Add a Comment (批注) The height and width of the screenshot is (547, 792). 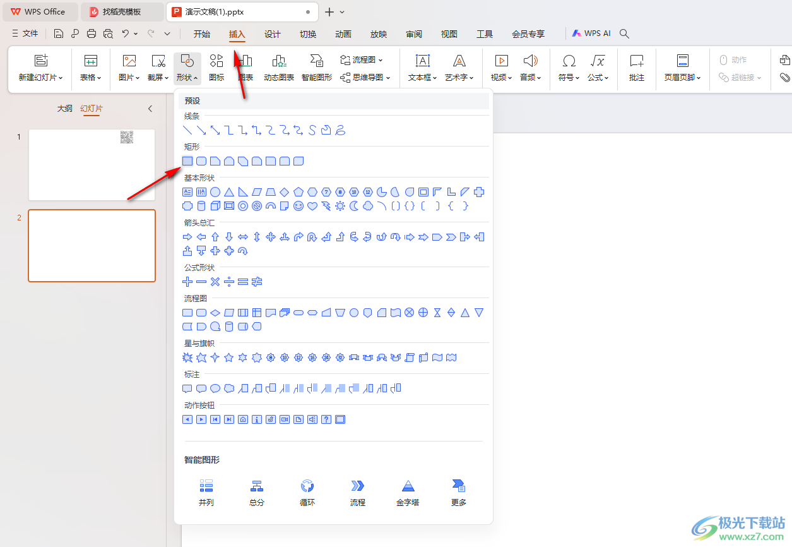[x=637, y=68]
